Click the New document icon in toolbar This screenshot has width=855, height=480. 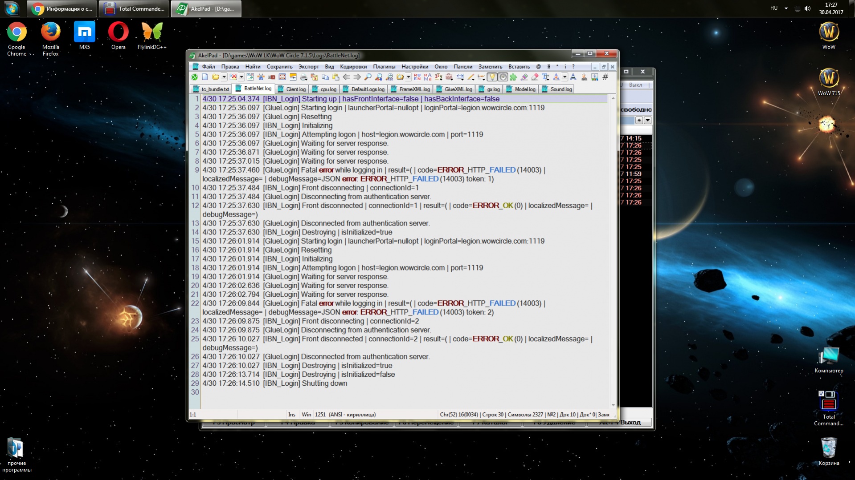[x=205, y=77]
